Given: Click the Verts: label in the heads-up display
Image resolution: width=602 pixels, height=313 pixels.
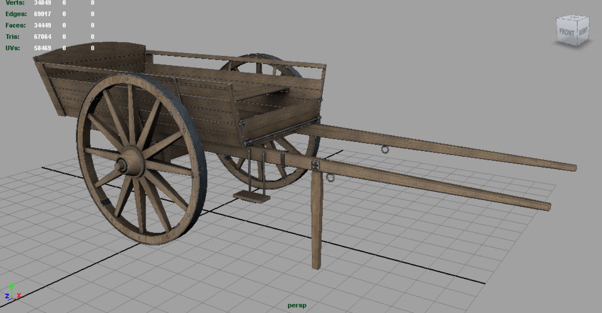Looking at the screenshot, I should 15,3.
